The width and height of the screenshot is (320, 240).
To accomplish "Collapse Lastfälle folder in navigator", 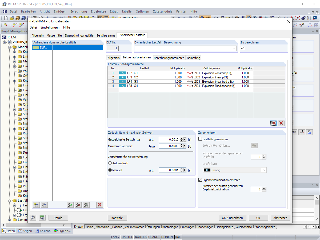I will (x=9, y=201).
